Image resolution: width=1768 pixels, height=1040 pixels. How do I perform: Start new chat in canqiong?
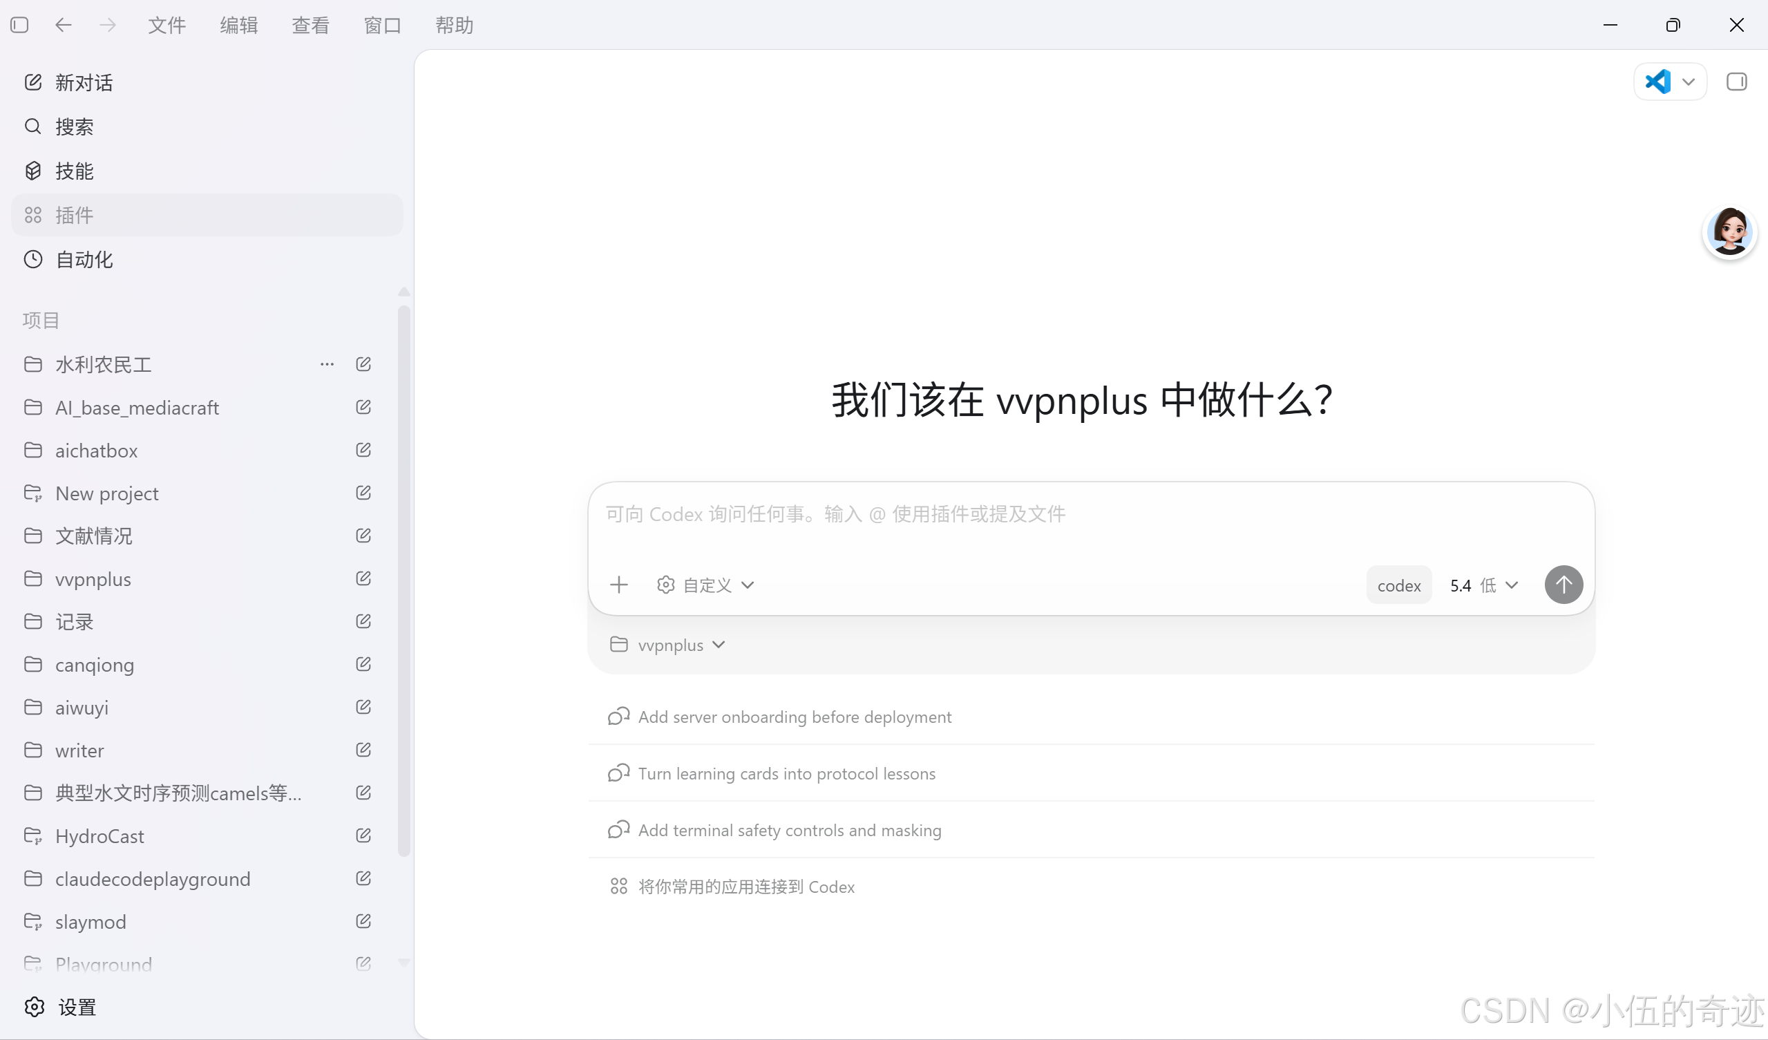(x=363, y=664)
